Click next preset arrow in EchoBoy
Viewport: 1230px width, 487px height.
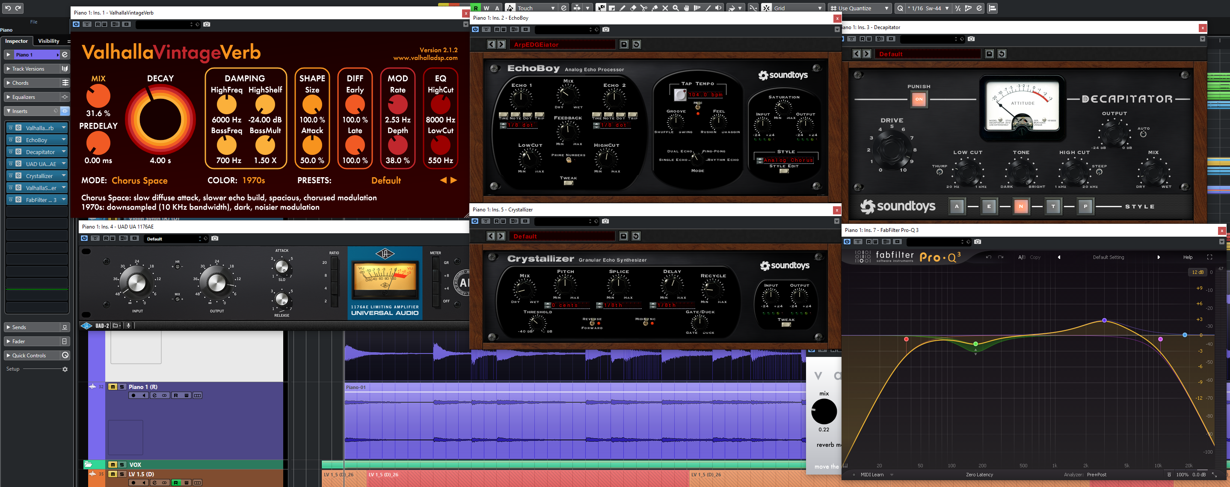click(x=501, y=45)
